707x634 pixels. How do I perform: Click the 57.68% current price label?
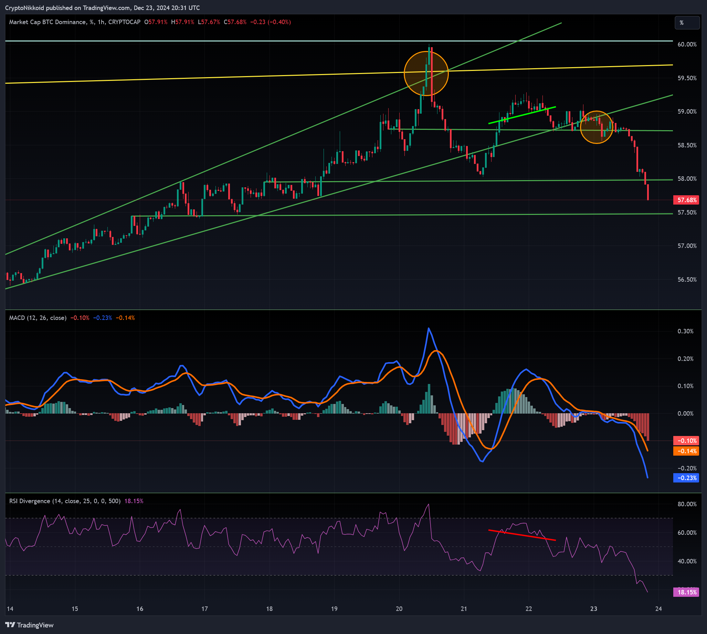686,200
